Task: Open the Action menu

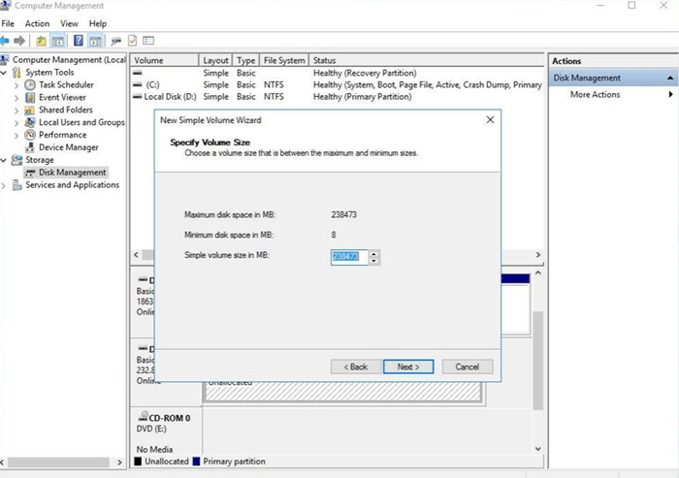Action: 37,23
